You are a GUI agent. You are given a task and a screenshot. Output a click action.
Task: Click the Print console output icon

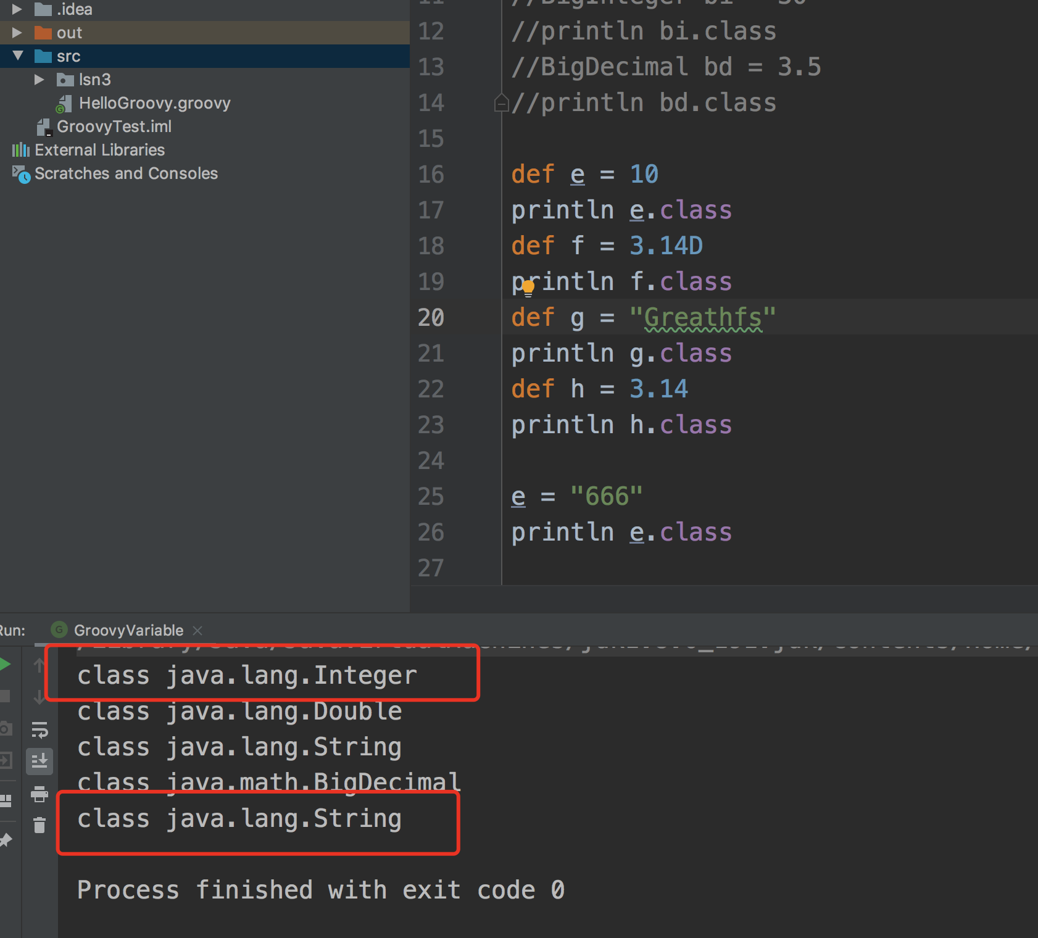point(39,794)
